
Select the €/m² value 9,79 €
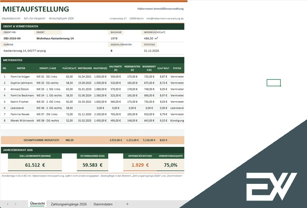coord(163,114)
